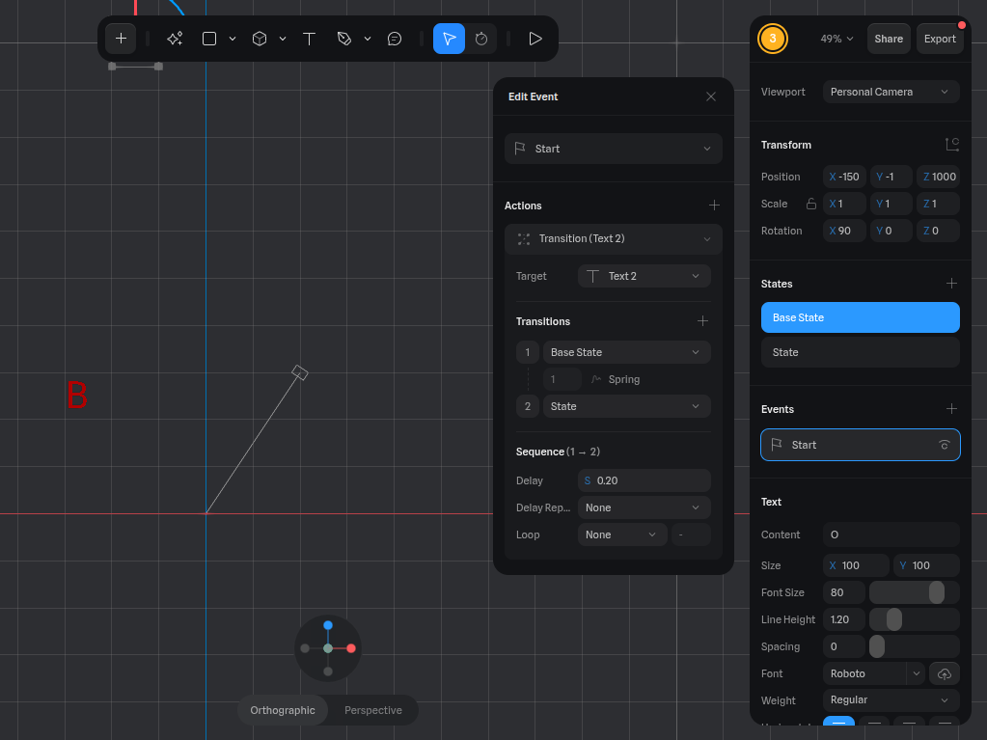Expand the pen tool options arrow
Screen dimensions: 987x740
click(368, 39)
